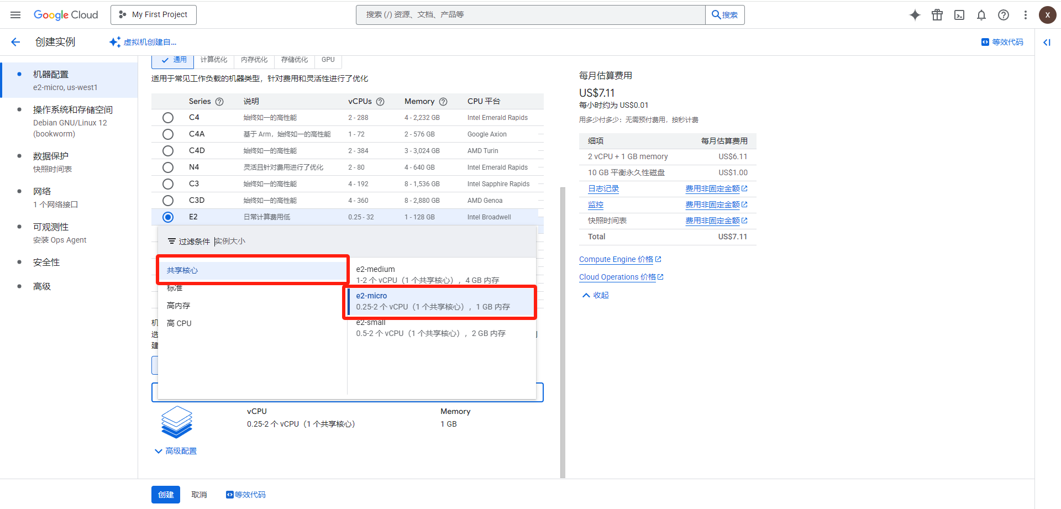1061x509 pixels.
Task: Switch to the 通用 general-purpose tab
Action: pos(173,61)
